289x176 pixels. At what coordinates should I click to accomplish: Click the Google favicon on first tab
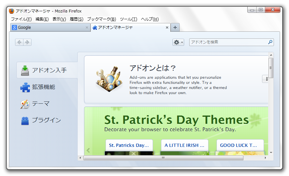coord(14,28)
